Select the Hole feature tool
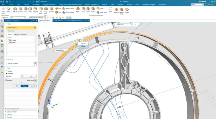 [x=26, y=10]
